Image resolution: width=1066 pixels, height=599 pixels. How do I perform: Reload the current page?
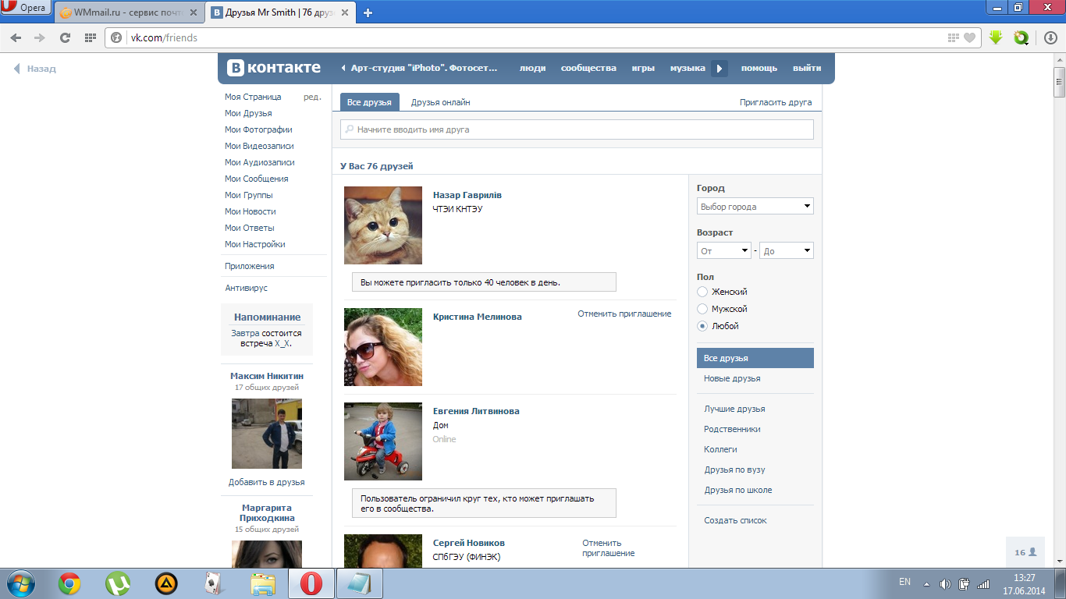click(65, 37)
